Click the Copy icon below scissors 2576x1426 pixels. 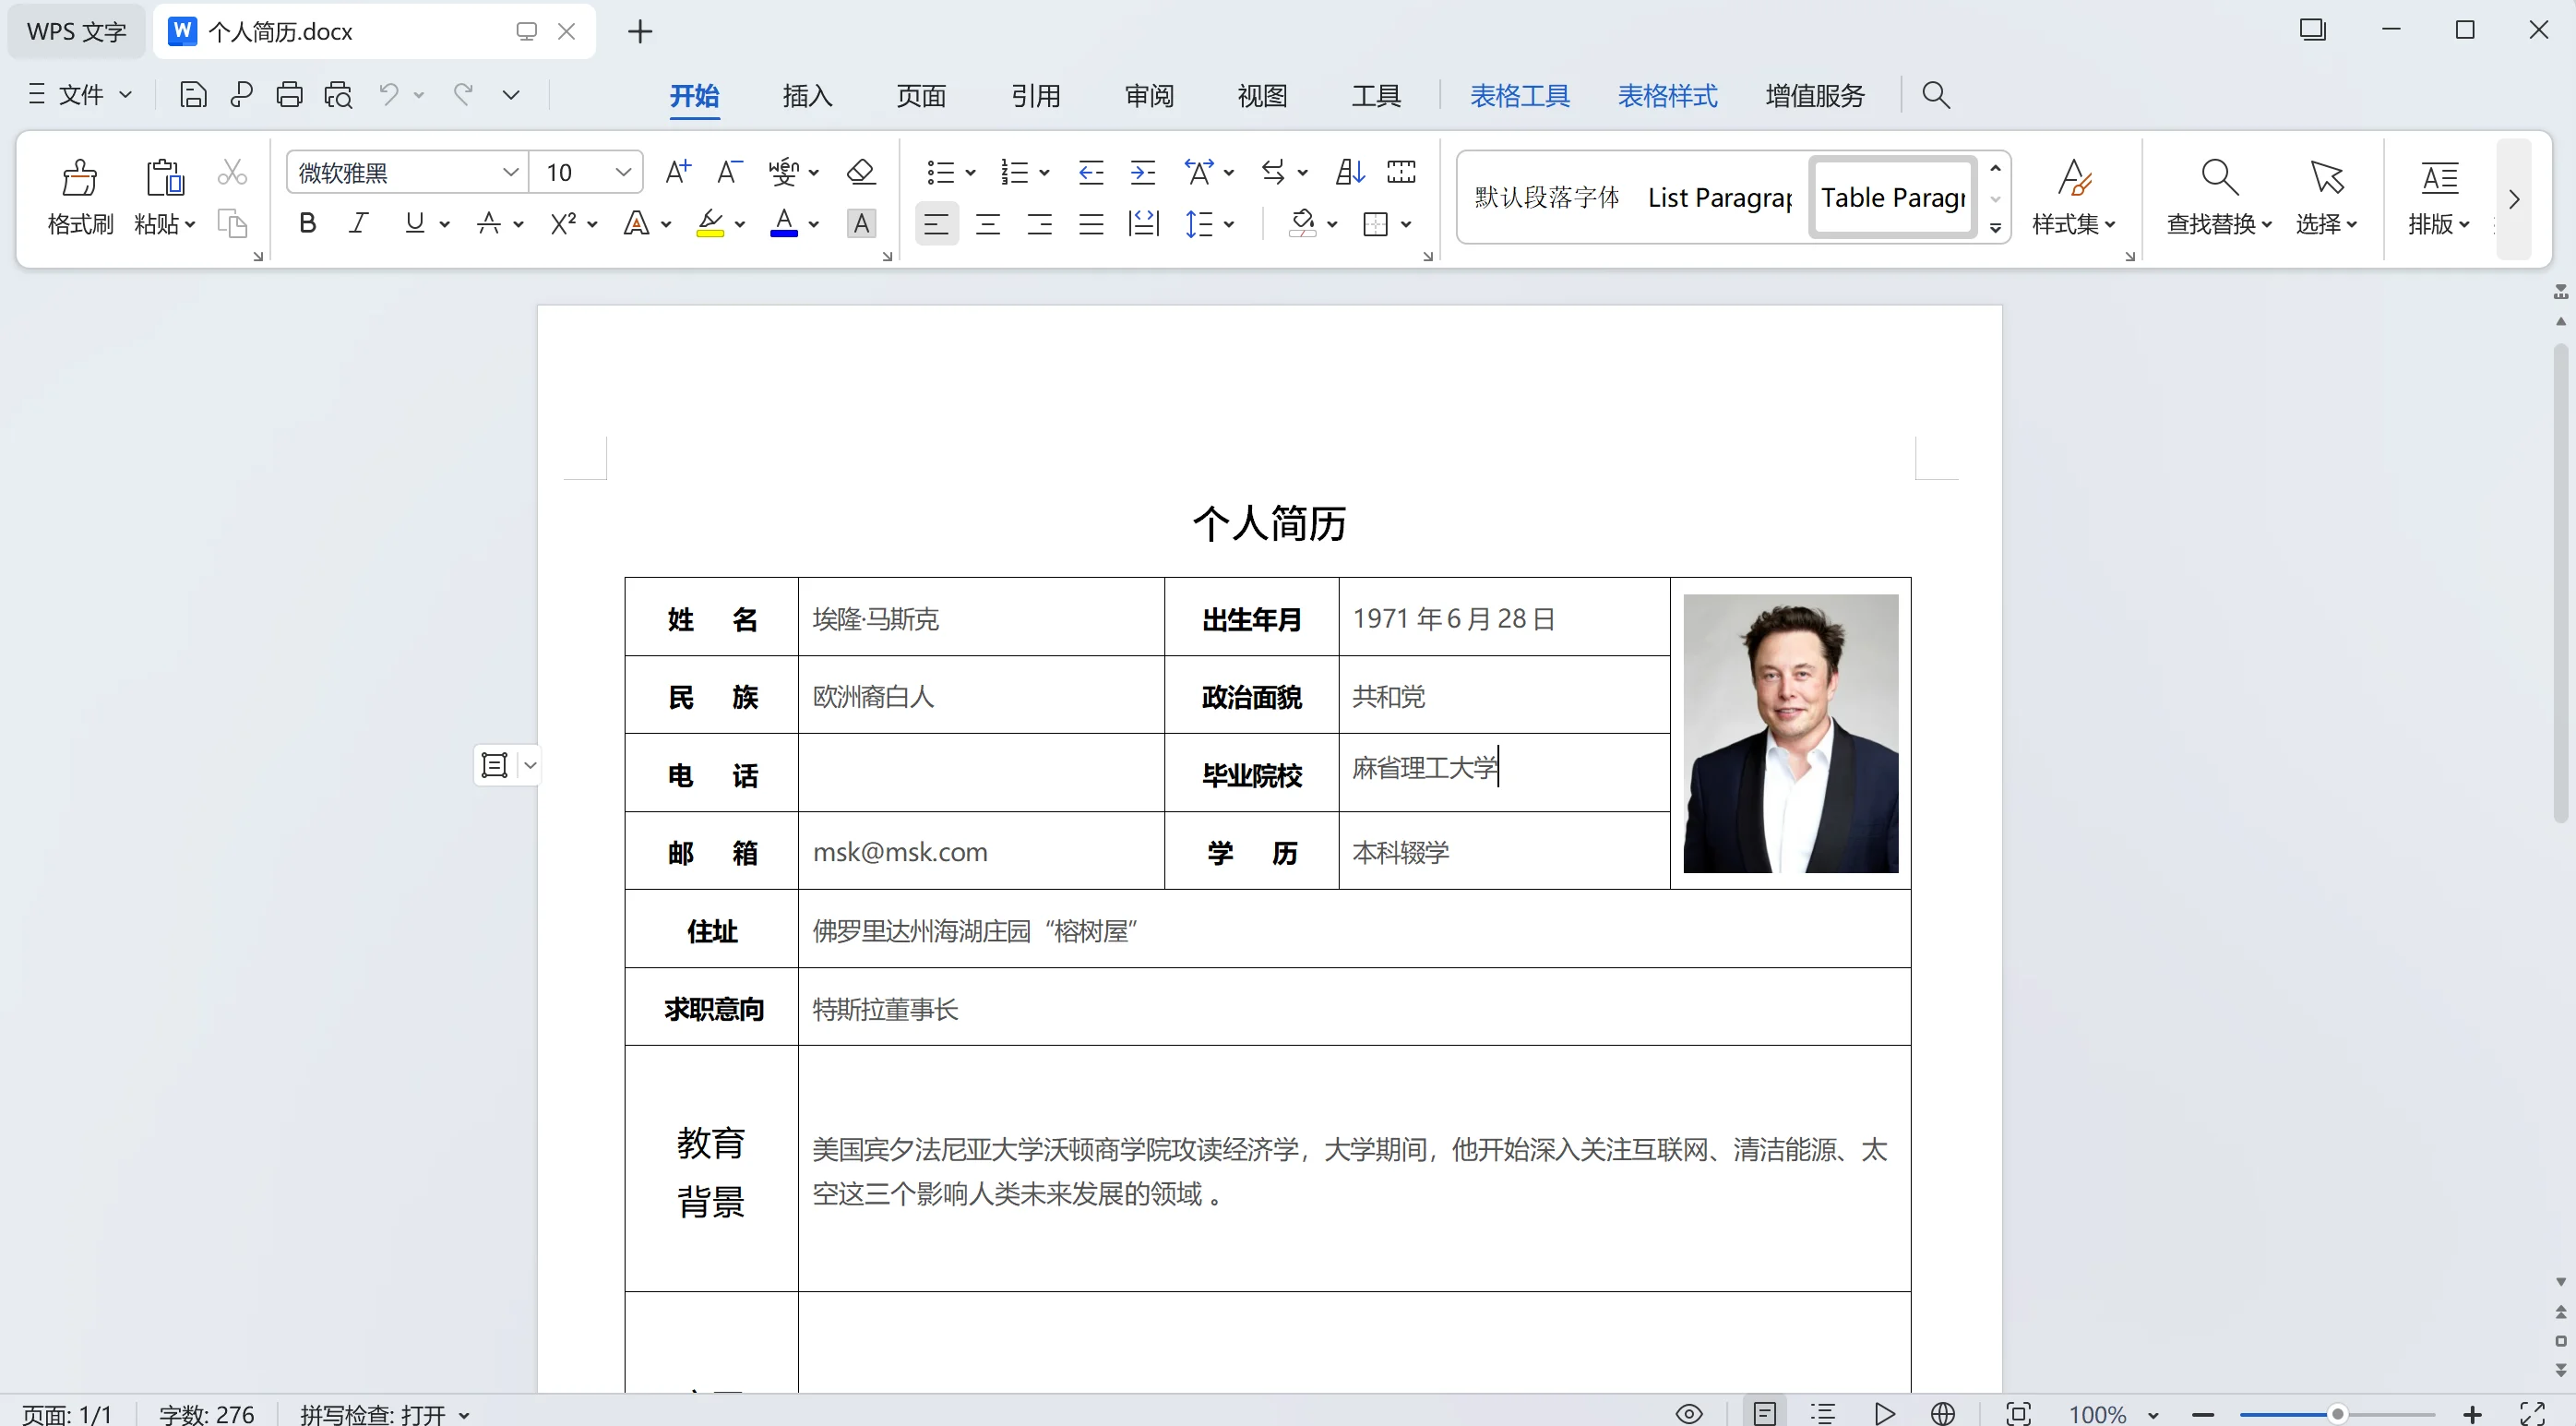(x=232, y=223)
